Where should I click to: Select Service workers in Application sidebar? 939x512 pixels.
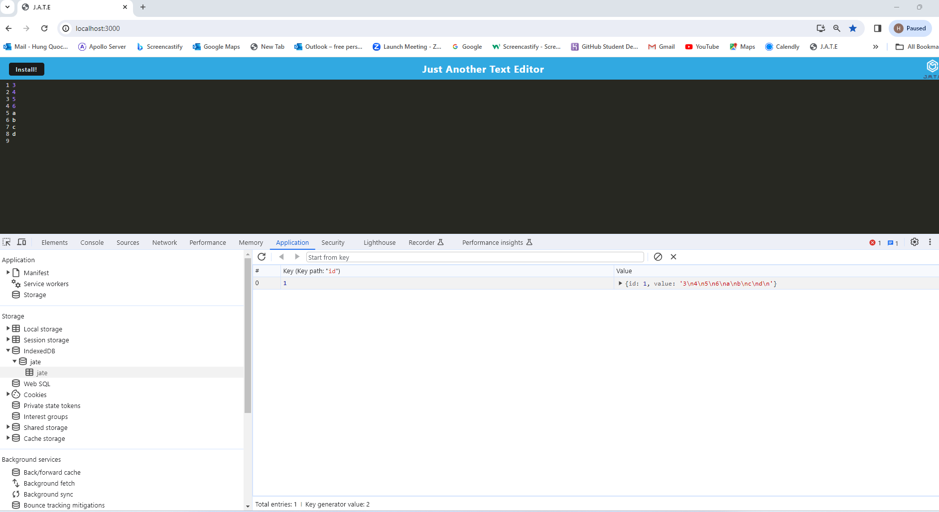[46, 284]
